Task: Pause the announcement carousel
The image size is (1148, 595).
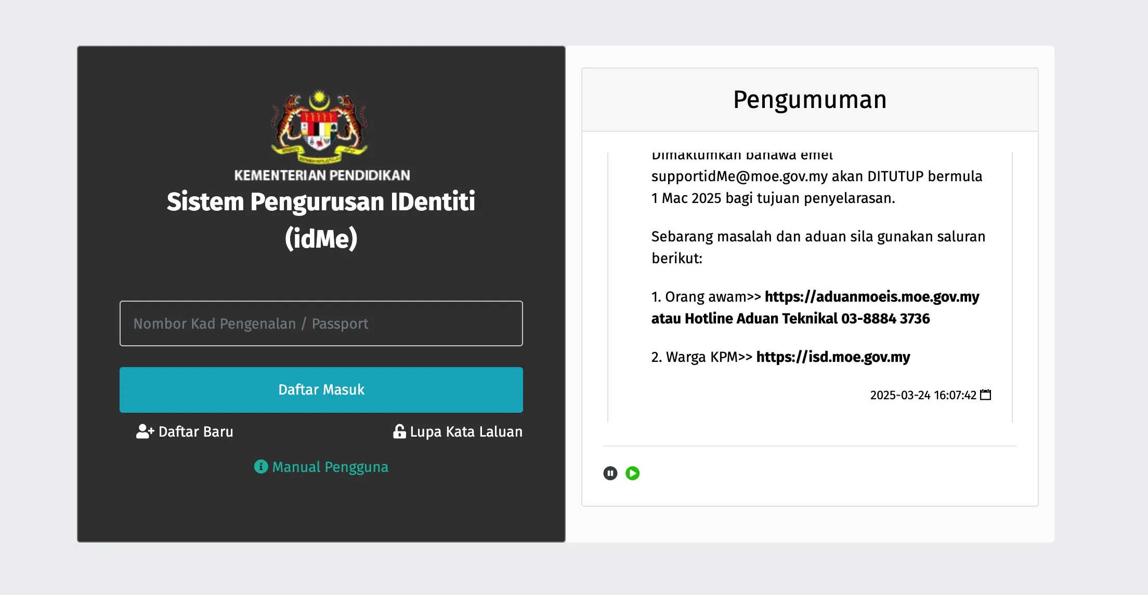Action: click(610, 473)
